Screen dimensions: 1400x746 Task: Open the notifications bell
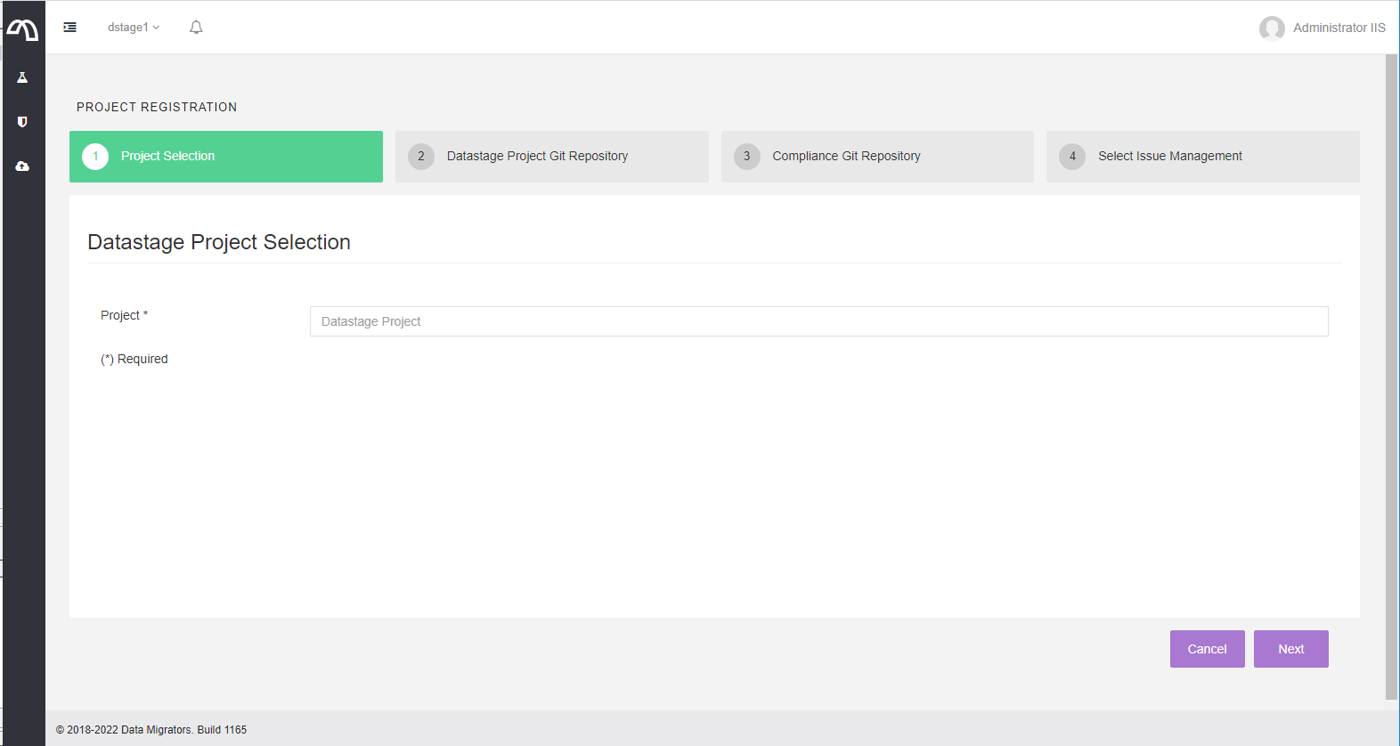(196, 28)
